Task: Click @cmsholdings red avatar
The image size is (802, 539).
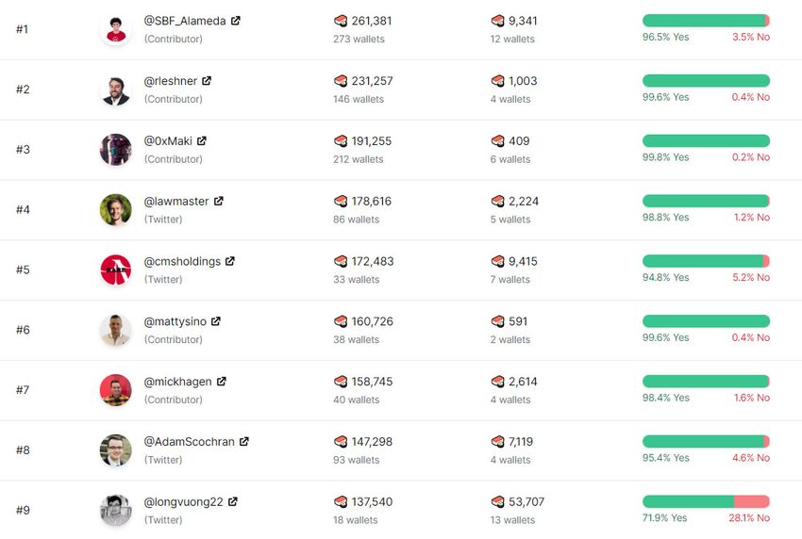Action: (x=116, y=269)
